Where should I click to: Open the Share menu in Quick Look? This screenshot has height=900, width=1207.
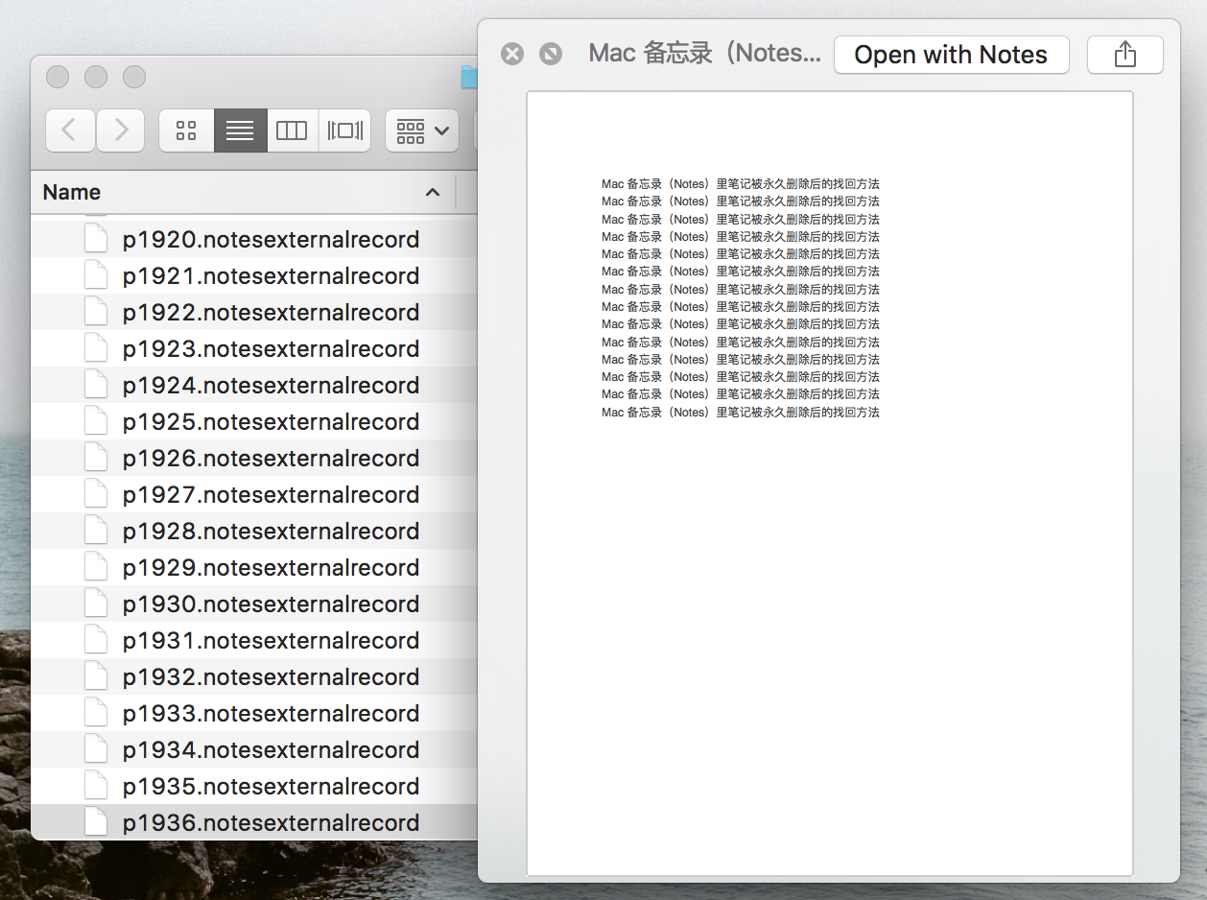coord(1124,55)
